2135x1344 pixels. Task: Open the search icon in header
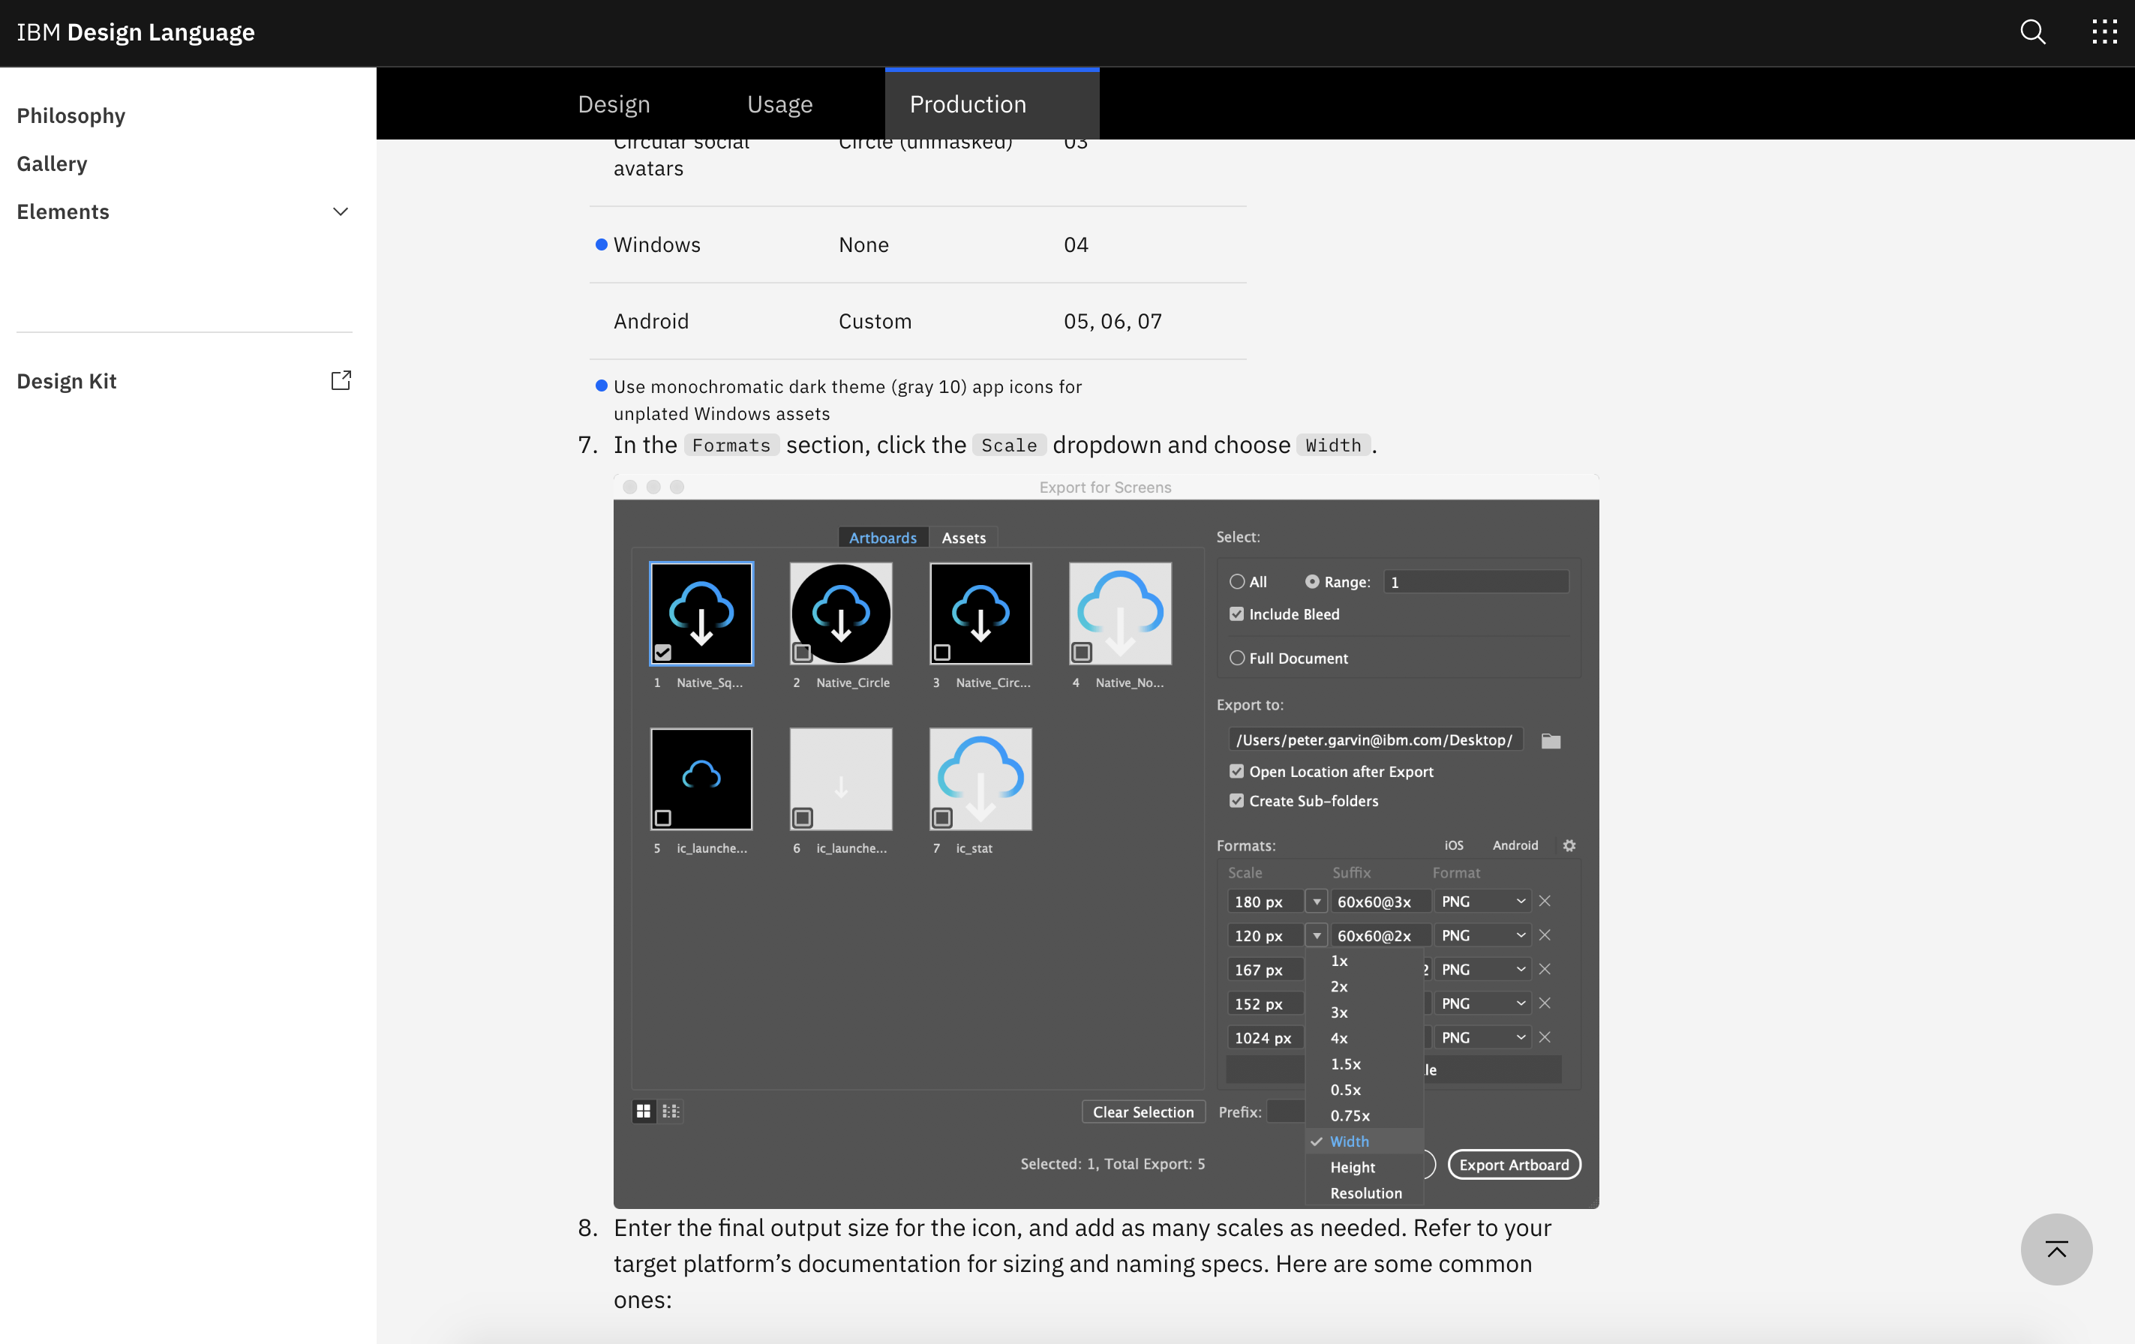point(2032,33)
